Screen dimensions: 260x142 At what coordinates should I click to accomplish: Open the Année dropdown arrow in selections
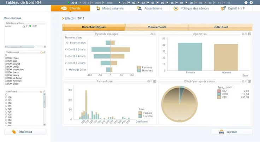(27, 26)
